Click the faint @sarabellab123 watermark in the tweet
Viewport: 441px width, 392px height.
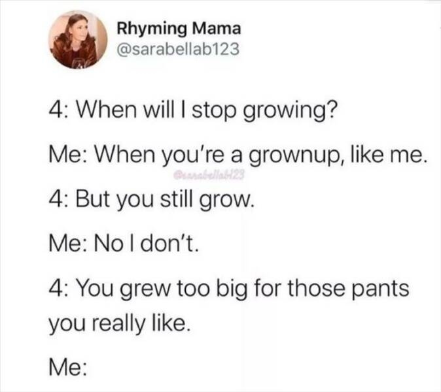pyautogui.click(x=209, y=175)
